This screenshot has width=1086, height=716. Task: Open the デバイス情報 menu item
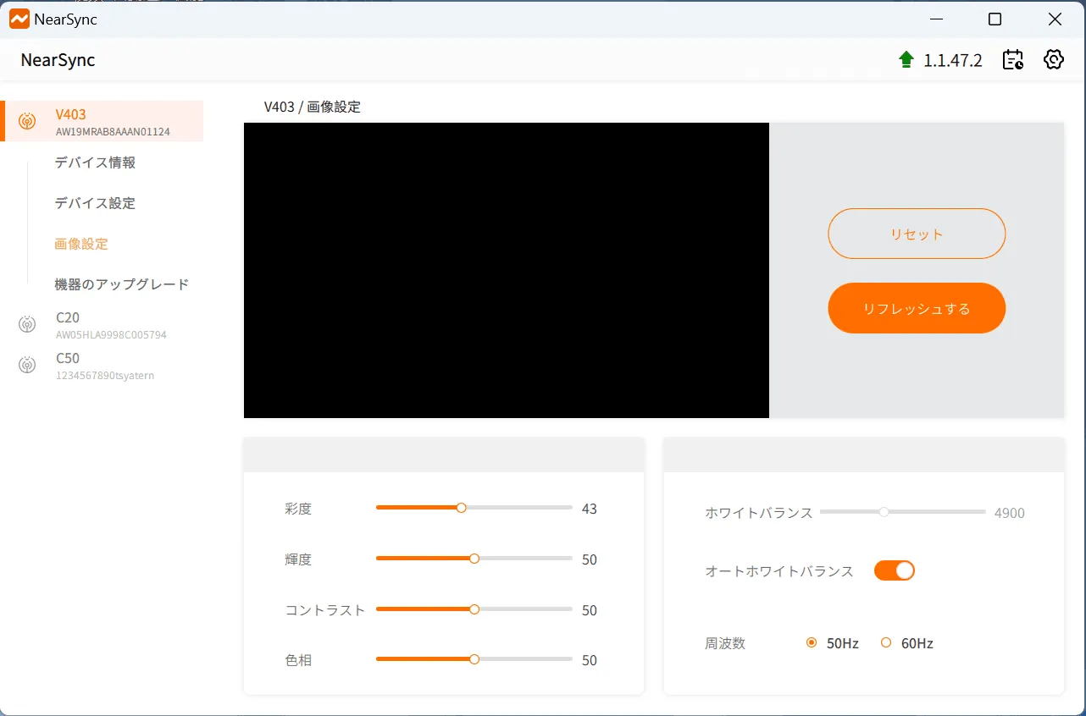pyautogui.click(x=95, y=162)
